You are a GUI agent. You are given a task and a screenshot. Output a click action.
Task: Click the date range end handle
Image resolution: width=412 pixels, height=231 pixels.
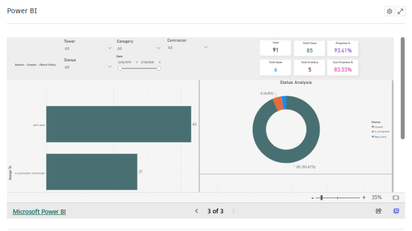[159, 68]
